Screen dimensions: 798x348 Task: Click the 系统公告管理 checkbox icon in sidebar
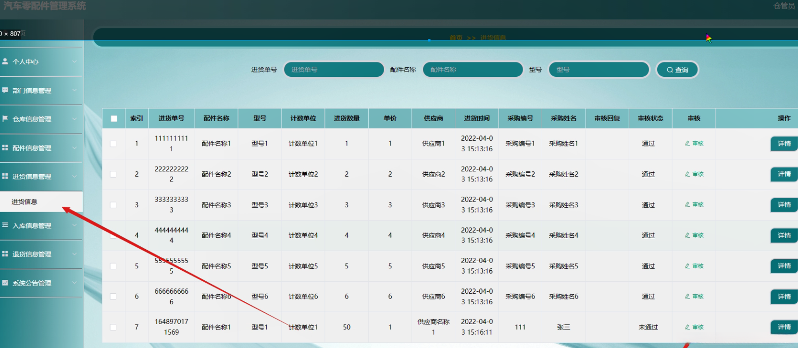coord(5,283)
